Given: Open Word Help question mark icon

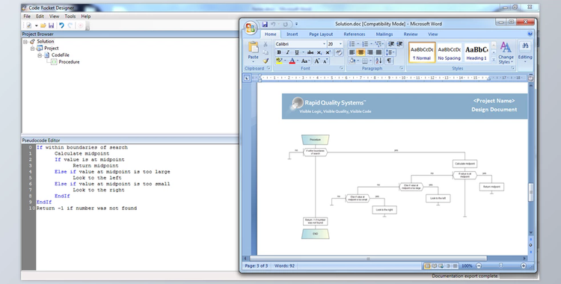Looking at the screenshot, I should pos(530,34).
